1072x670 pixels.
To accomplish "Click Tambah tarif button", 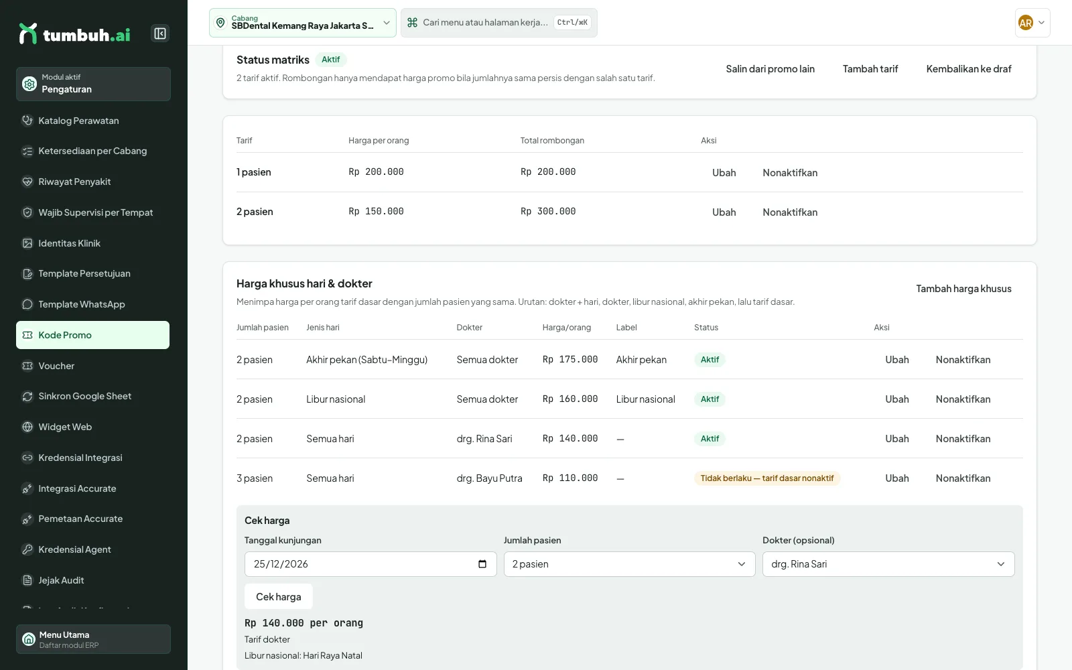I will click(x=870, y=69).
